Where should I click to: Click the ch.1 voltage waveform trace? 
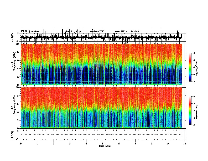pos(101,37)
